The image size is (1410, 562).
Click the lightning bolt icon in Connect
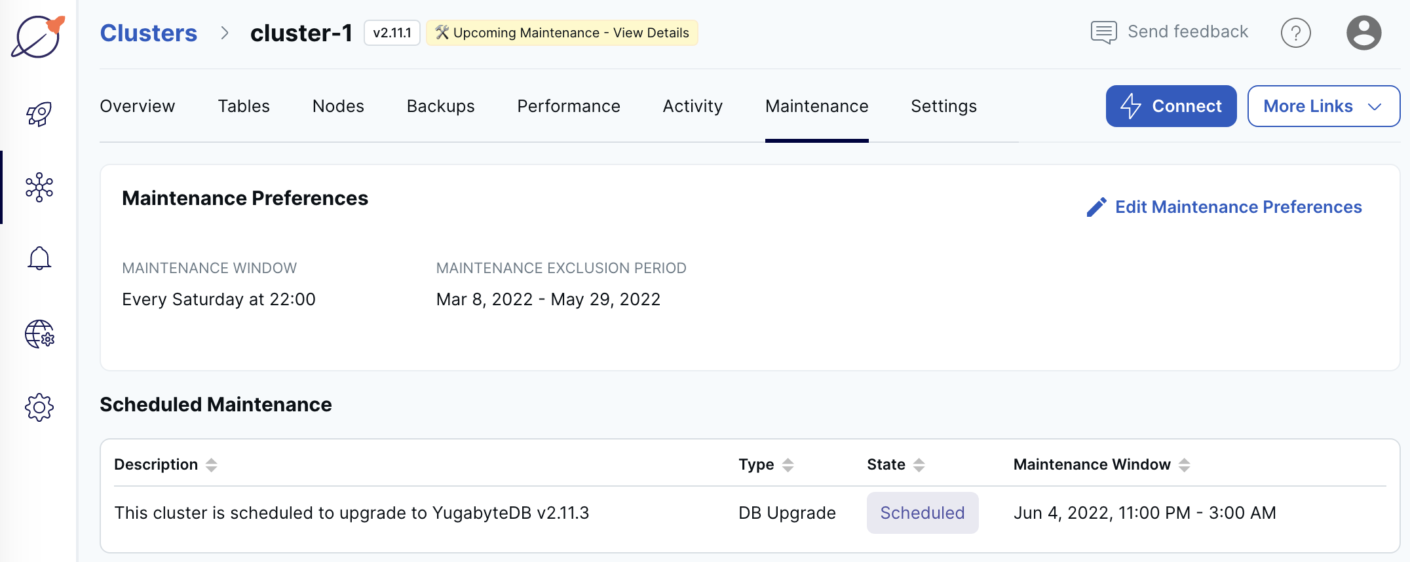tap(1130, 106)
